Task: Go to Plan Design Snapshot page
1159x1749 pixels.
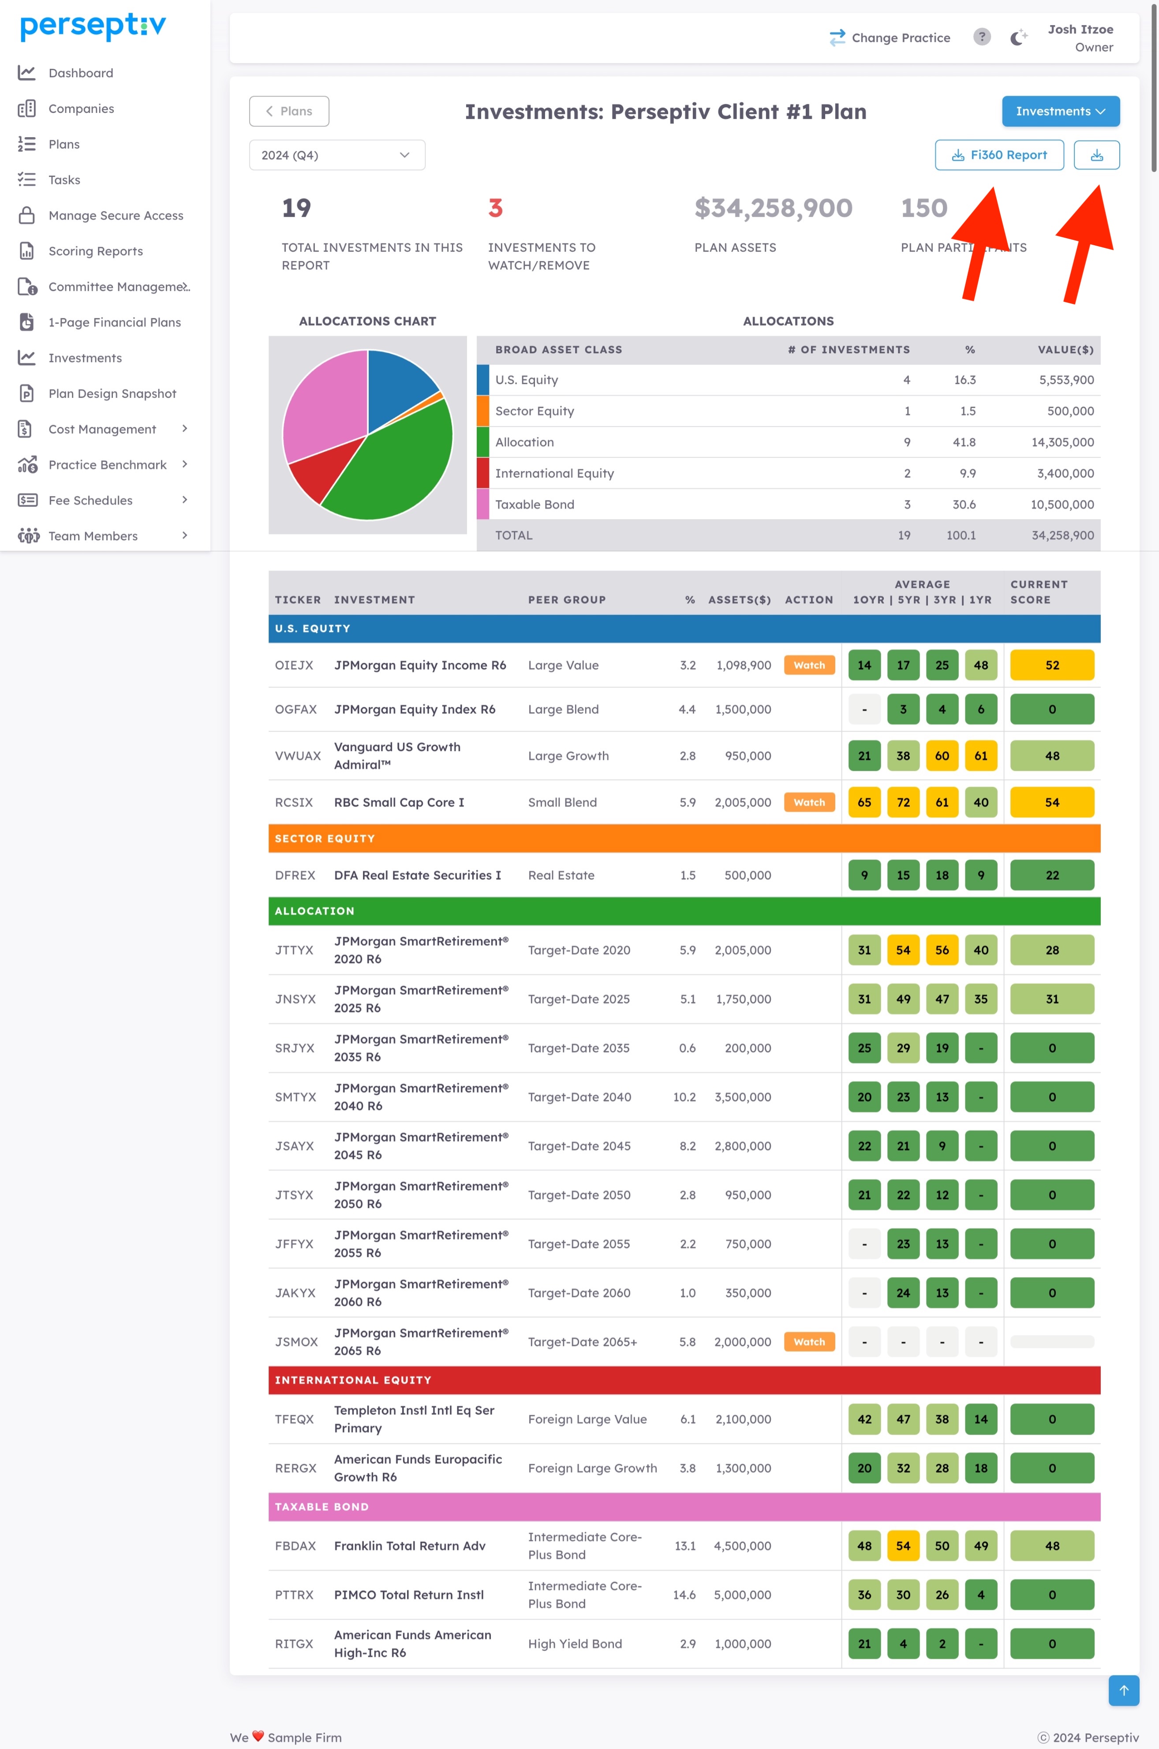Action: pyautogui.click(x=112, y=394)
